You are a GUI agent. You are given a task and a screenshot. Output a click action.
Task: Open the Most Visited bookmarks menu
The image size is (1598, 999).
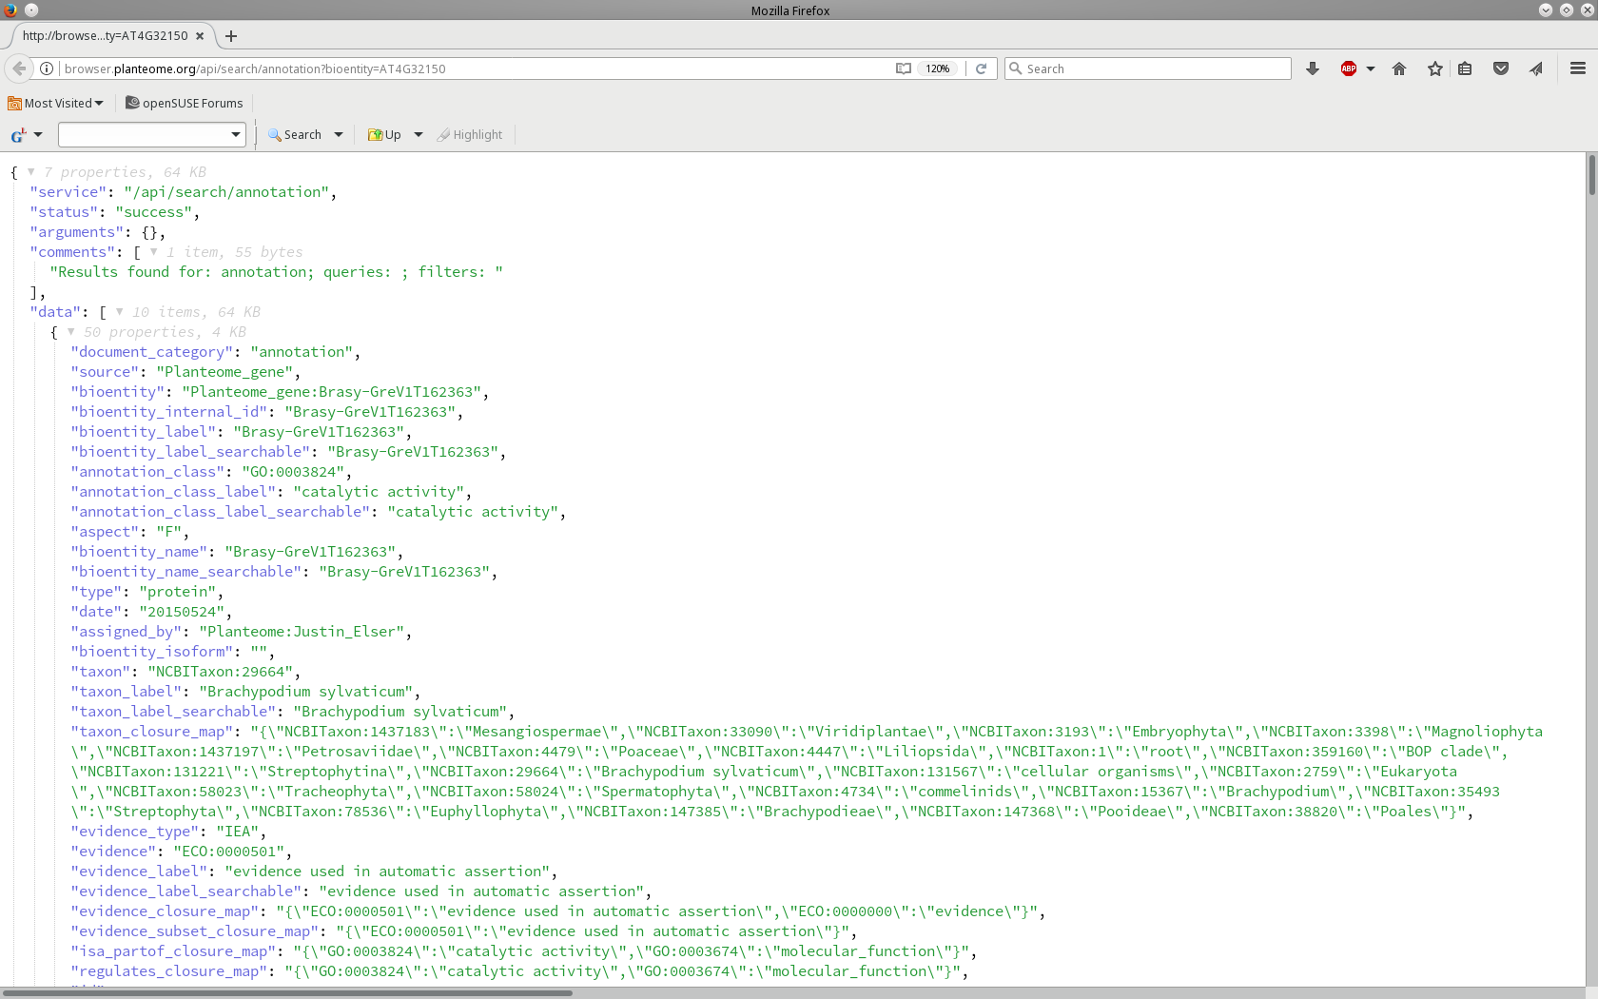(56, 103)
